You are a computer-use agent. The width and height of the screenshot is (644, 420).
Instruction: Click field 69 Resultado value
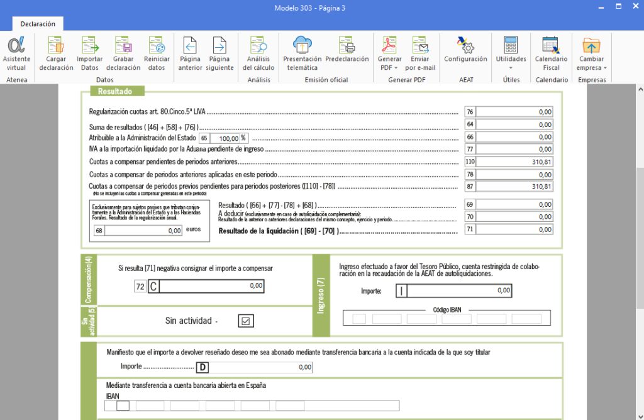(514, 204)
